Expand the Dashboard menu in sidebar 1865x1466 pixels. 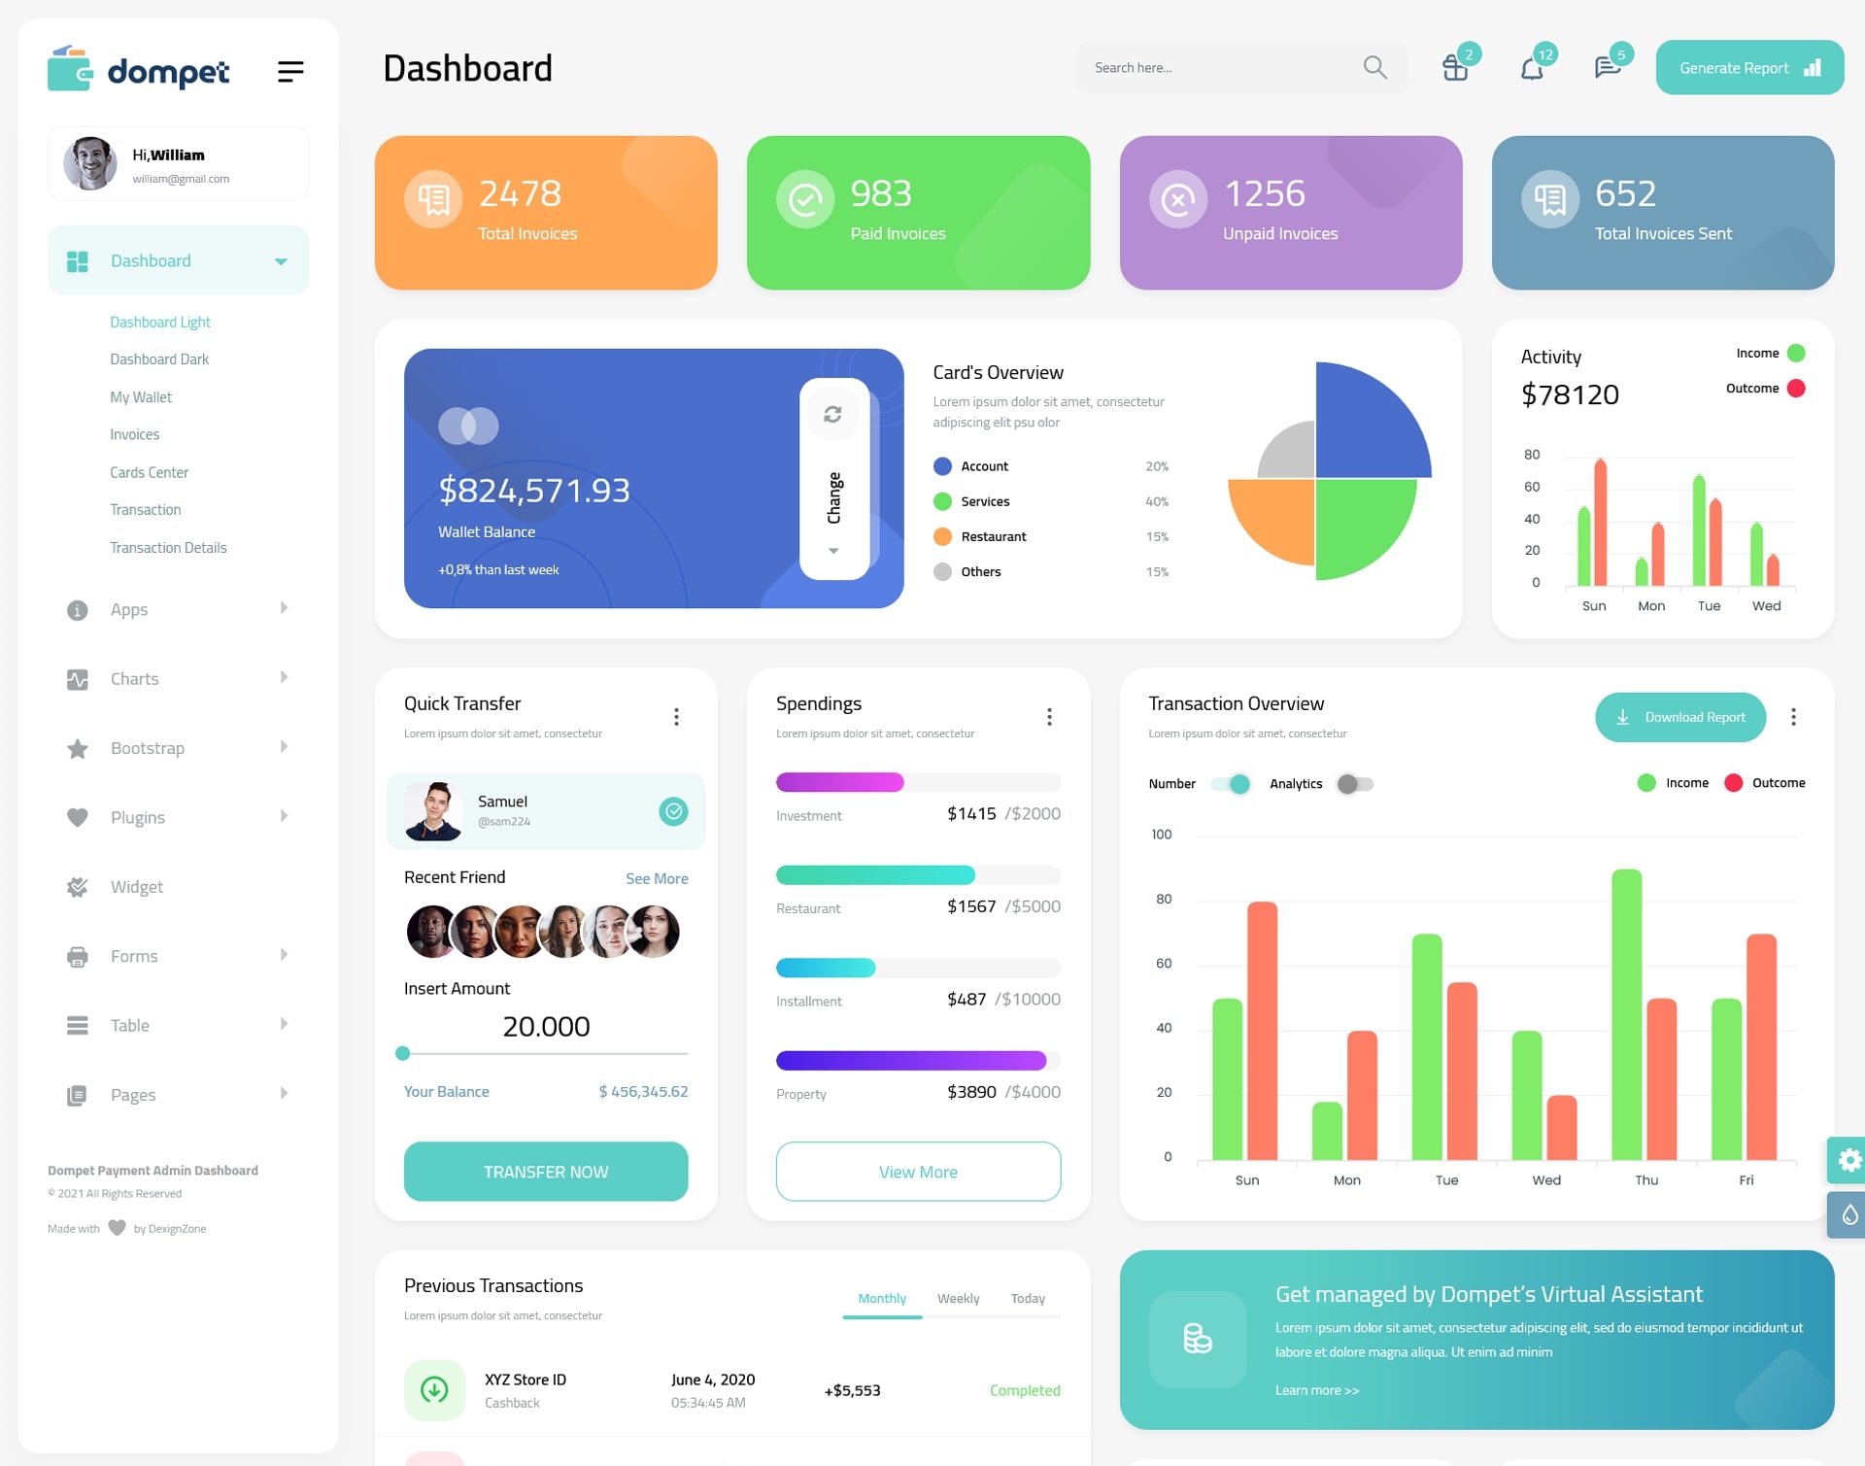277,260
